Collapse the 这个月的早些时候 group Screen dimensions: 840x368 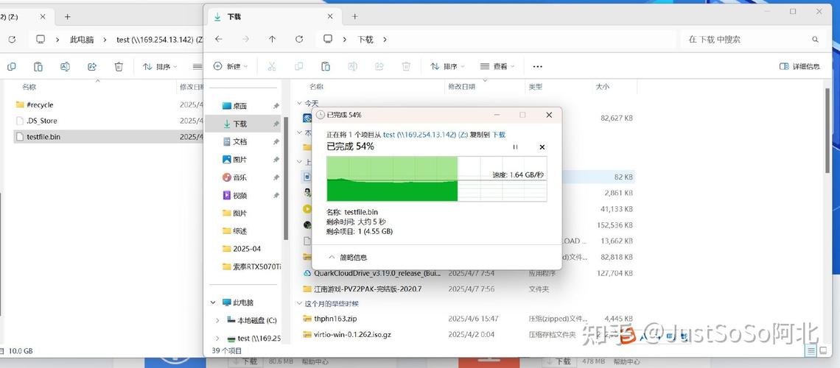[x=299, y=303]
